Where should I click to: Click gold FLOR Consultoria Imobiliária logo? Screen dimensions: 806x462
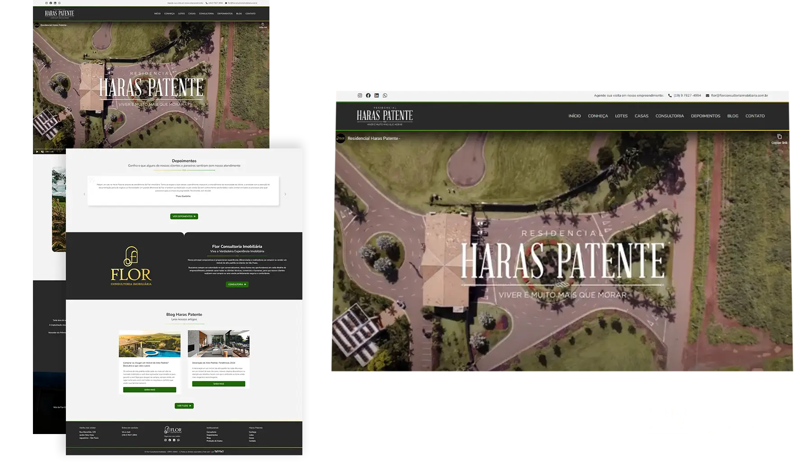[131, 266]
